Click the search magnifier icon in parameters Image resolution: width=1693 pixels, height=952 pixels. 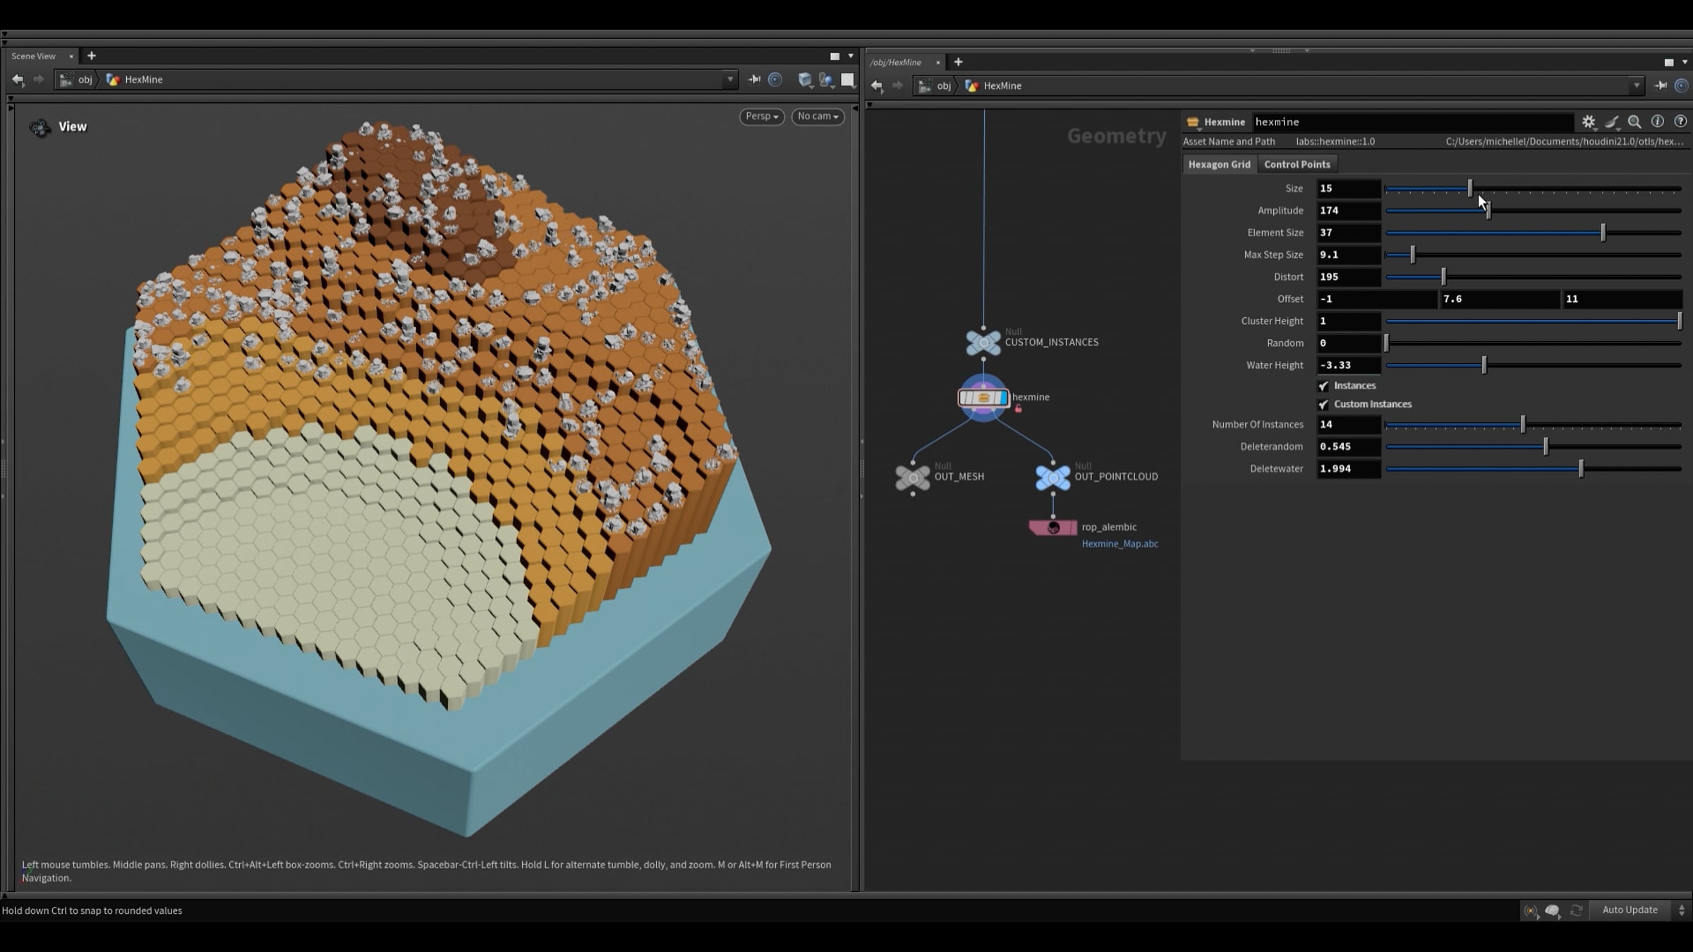coord(1634,122)
